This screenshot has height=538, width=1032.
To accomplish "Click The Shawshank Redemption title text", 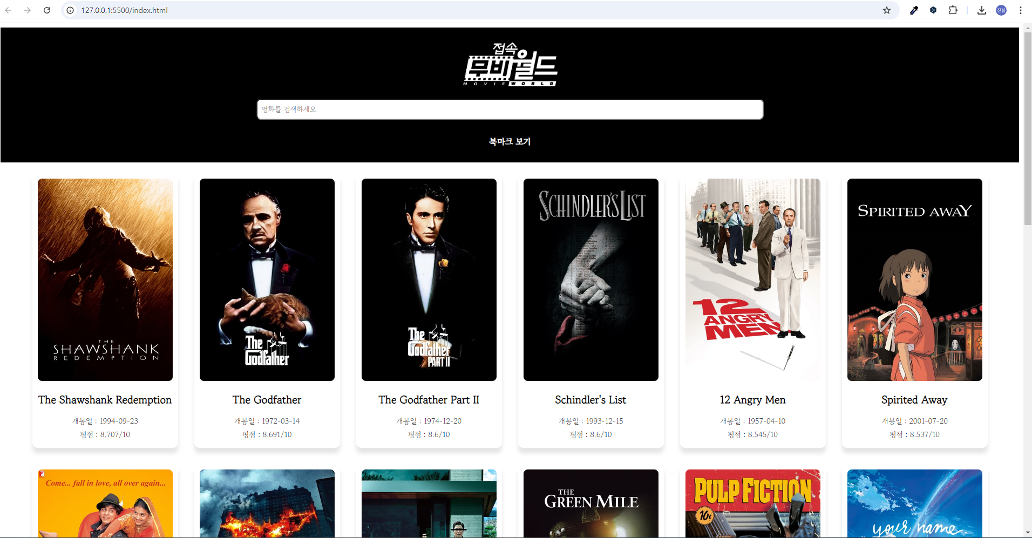I will [105, 400].
